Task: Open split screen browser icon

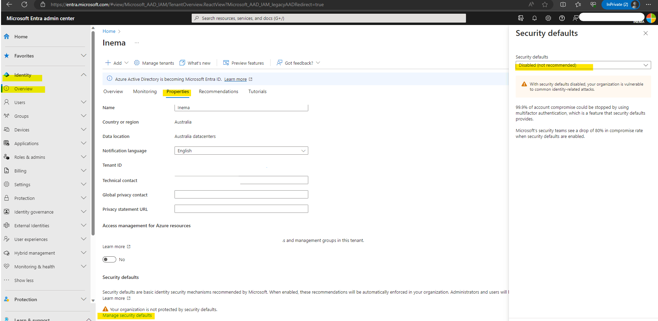Action: (x=563, y=4)
